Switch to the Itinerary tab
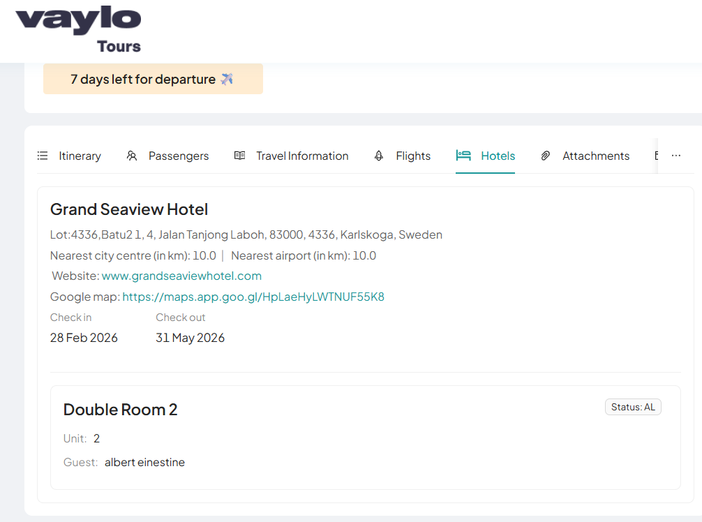 pos(80,156)
